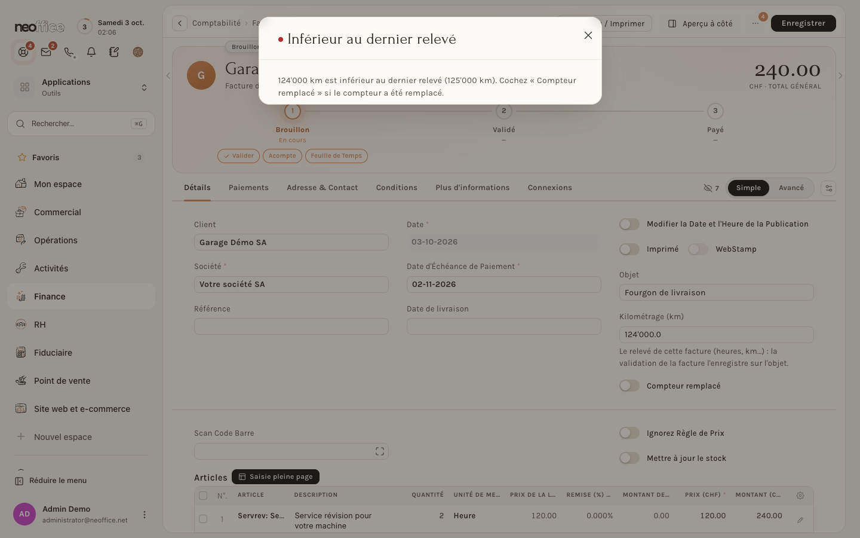860x538 pixels.
Task: Open the three-dots more options menu
Action: point(755,23)
